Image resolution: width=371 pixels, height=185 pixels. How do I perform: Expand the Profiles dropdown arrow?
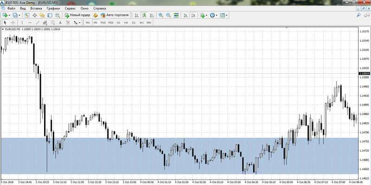(19, 15)
